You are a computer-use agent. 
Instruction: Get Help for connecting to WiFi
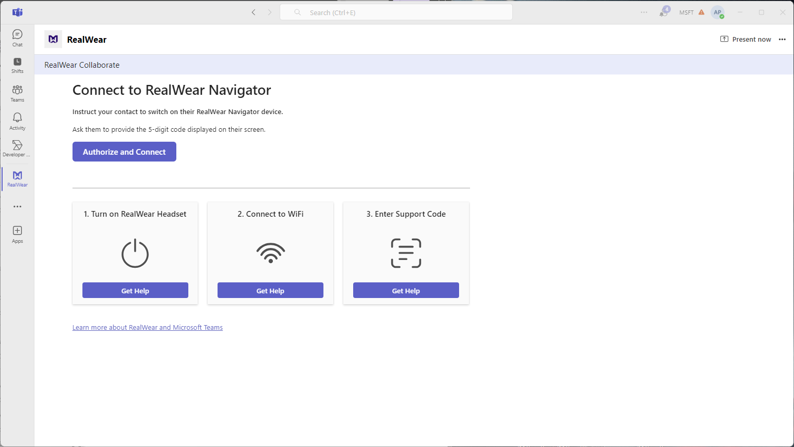tap(270, 290)
